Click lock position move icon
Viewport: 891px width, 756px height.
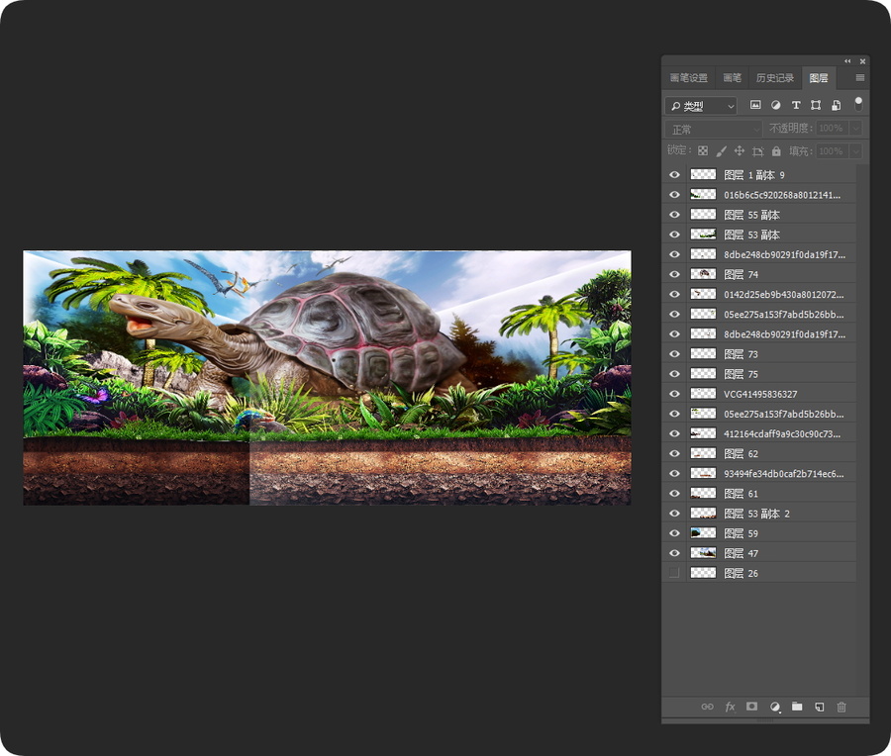(739, 151)
